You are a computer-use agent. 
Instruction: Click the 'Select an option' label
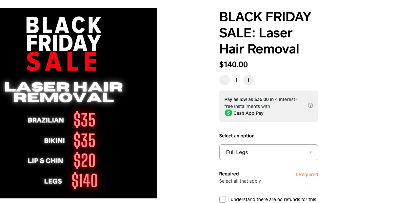(x=237, y=136)
